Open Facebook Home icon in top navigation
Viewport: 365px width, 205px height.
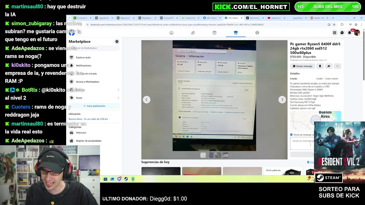tap(171, 33)
